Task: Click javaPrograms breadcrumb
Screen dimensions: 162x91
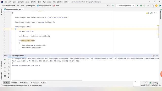Action: [30, 6]
